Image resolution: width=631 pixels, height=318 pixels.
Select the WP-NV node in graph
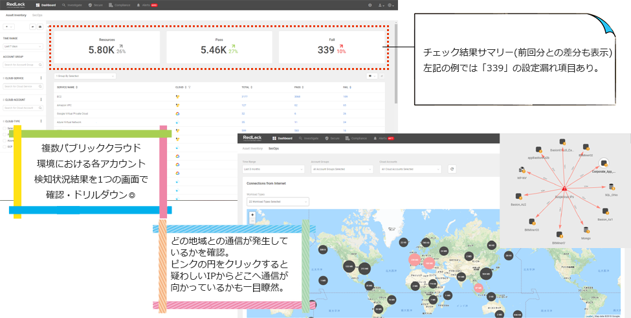click(522, 170)
